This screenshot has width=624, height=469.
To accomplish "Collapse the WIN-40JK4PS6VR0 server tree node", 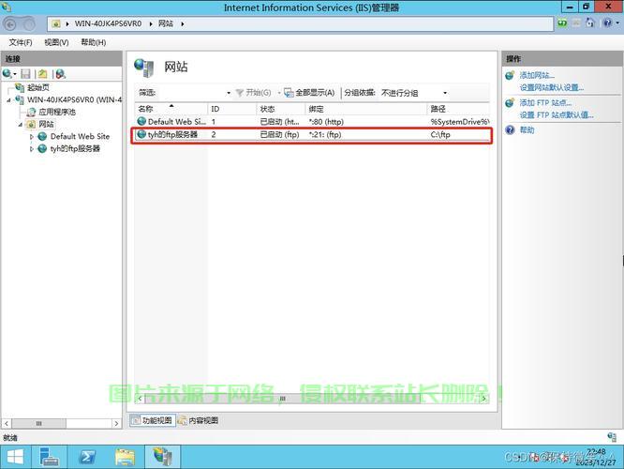I will tap(8, 100).
